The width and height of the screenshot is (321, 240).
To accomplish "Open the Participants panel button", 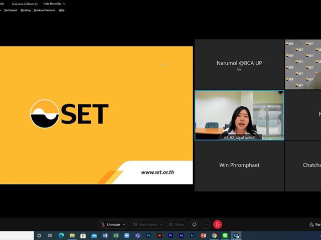I will point(315,224).
